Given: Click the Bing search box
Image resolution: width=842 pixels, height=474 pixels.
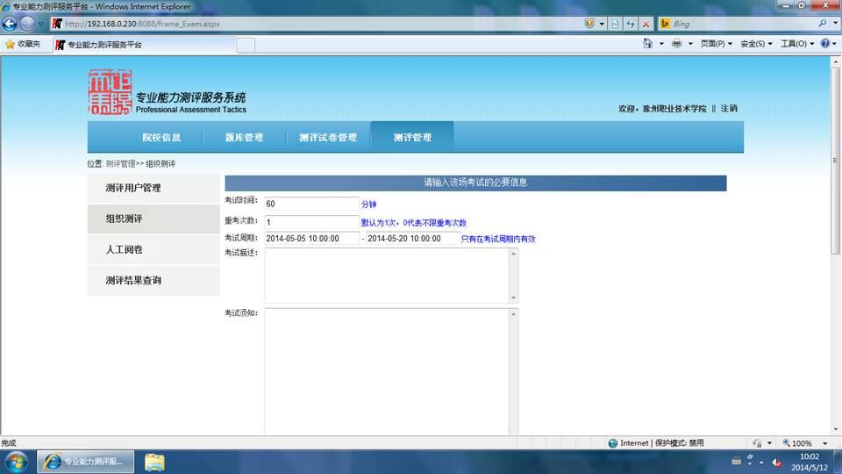Looking at the screenshot, I should click(x=743, y=24).
